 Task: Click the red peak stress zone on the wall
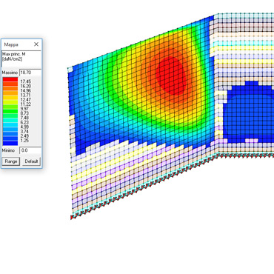171,76
